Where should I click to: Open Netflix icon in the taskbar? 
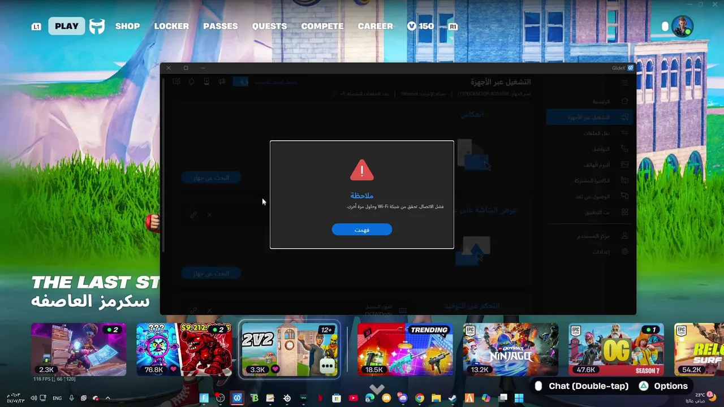pyautogui.click(x=320, y=398)
